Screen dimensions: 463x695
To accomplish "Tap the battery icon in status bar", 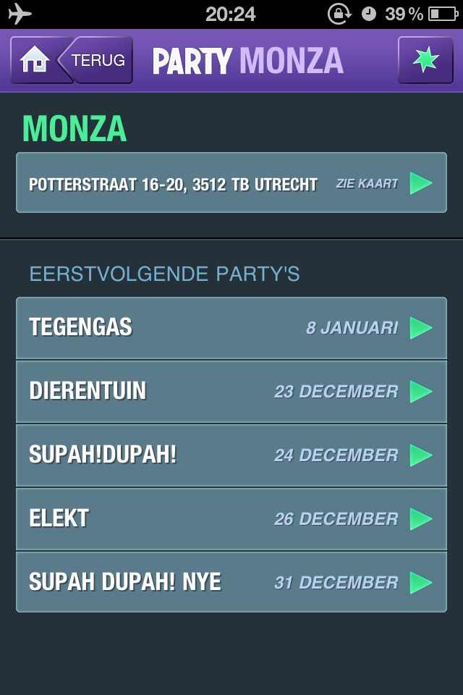I will [443, 14].
